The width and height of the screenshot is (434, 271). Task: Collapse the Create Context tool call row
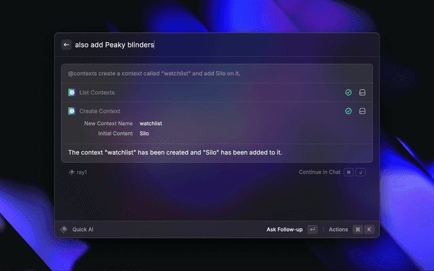point(203,111)
